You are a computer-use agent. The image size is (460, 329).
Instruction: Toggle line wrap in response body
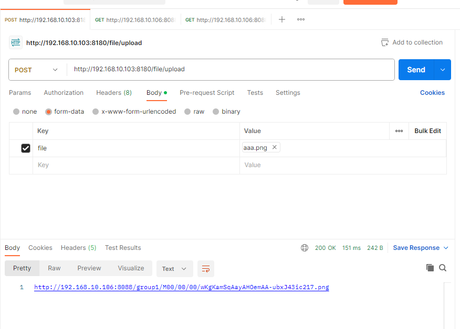click(206, 269)
